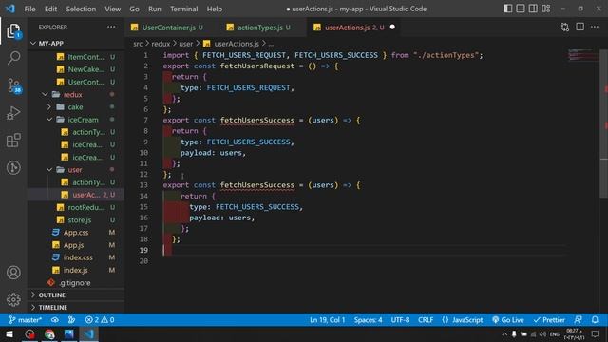Open customize layout icon
Viewport: 608px width, 342px height.
coord(546,9)
